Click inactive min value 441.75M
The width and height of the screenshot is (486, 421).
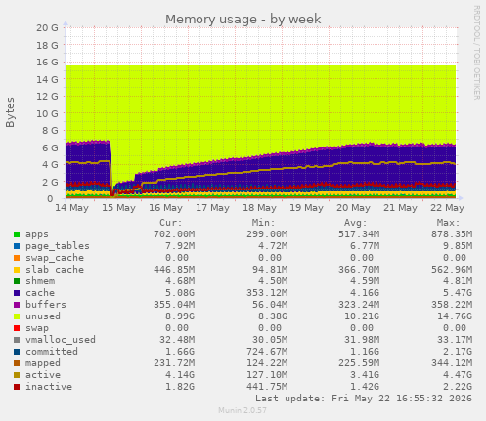(267, 387)
